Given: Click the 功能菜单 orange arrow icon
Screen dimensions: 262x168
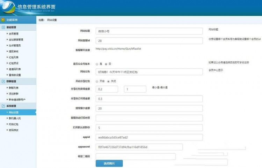Looking at the screenshot, I should pyautogui.click(x=3, y=20).
